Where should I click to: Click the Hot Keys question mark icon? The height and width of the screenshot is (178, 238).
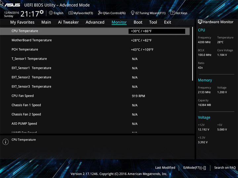173,13
